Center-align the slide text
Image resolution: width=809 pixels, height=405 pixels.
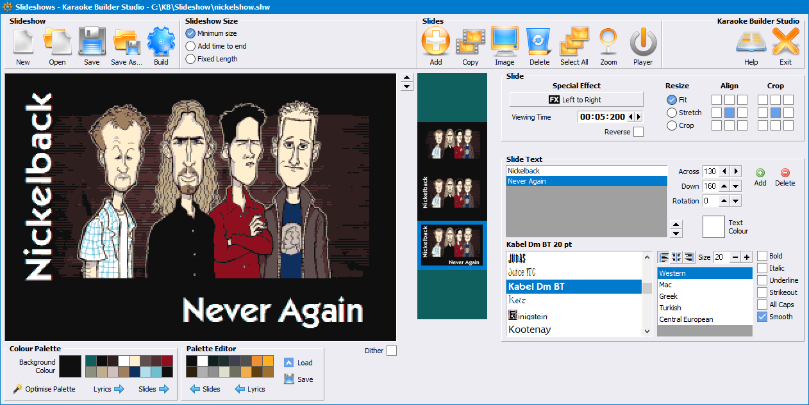(677, 257)
